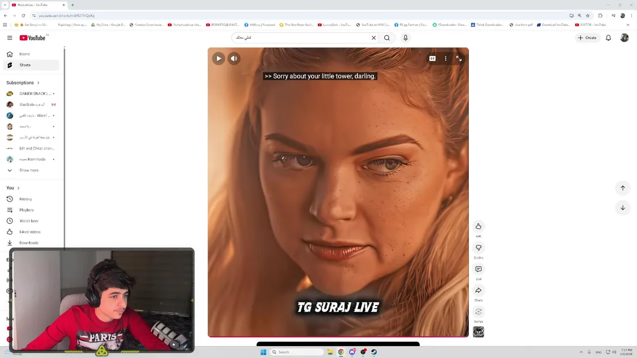Bookmark this page with the star
Image resolution: width=637 pixels, height=358 pixels.
588,15
